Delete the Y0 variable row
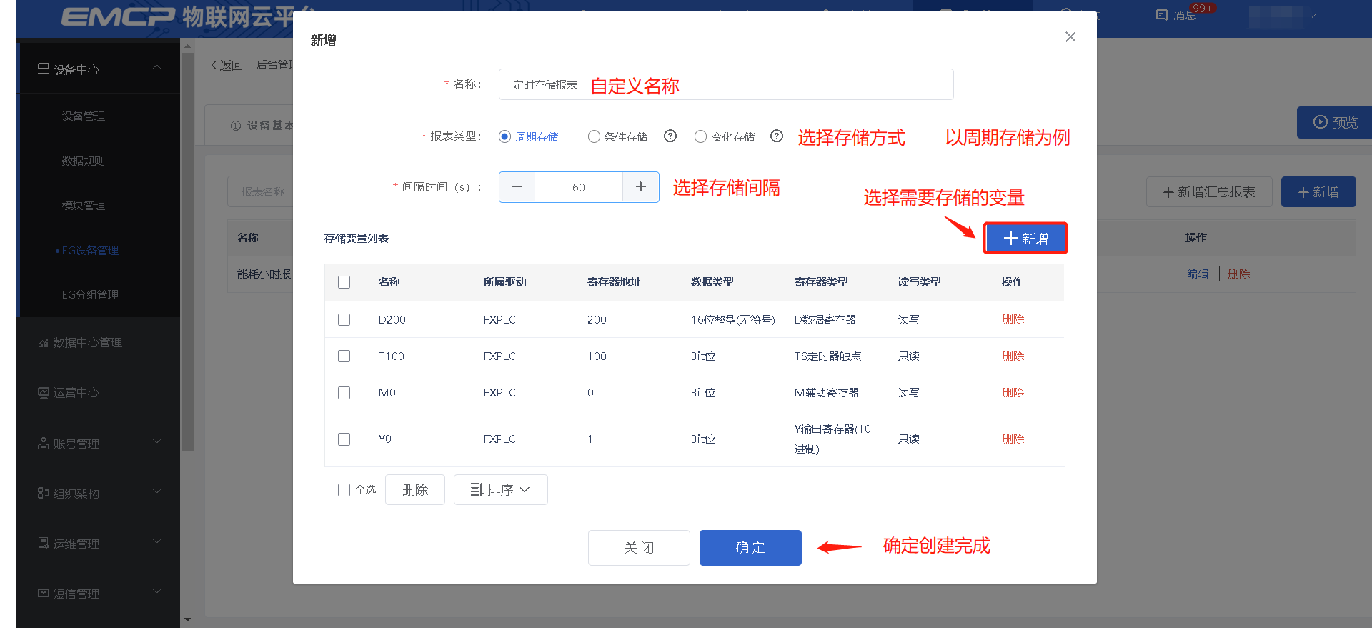 [1013, 439]
